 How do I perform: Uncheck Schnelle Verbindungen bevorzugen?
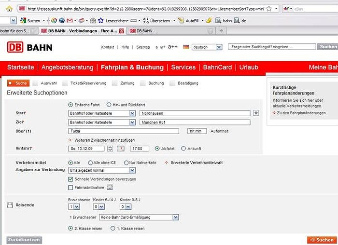pyautogui.click(x=71, y=179)
